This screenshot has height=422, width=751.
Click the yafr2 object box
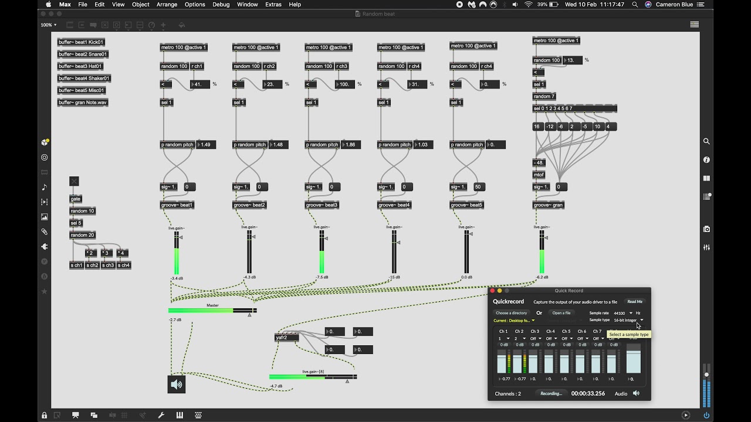coord(287,338)
